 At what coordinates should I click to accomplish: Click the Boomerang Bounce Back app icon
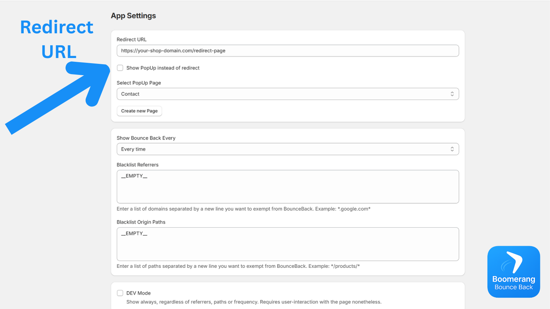[x=514, y=272]
